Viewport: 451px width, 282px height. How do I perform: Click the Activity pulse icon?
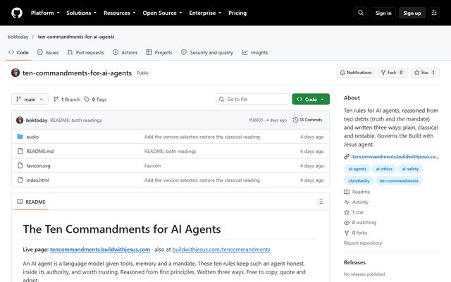pyautogui.click(x=347, y=202)
